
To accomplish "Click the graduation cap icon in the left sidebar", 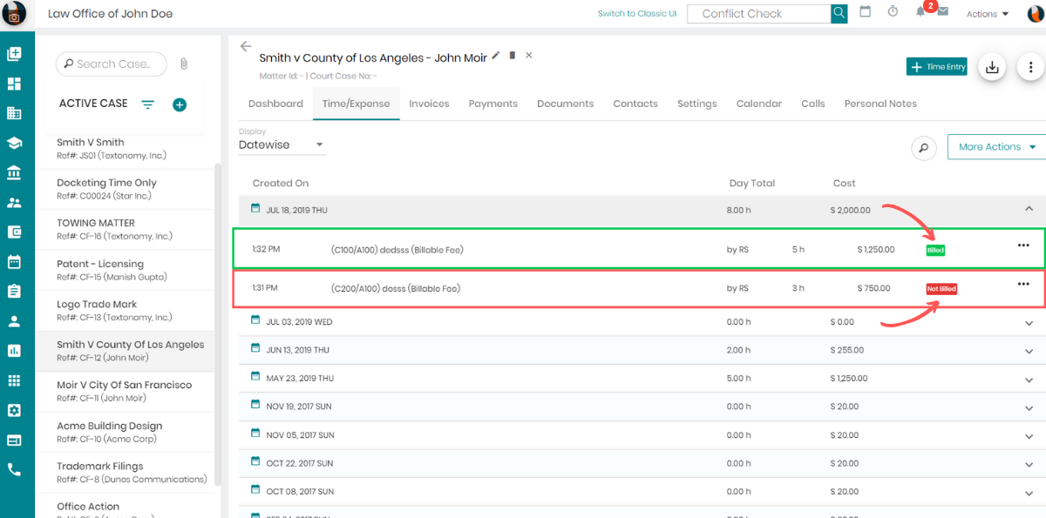I will [14, 143].
